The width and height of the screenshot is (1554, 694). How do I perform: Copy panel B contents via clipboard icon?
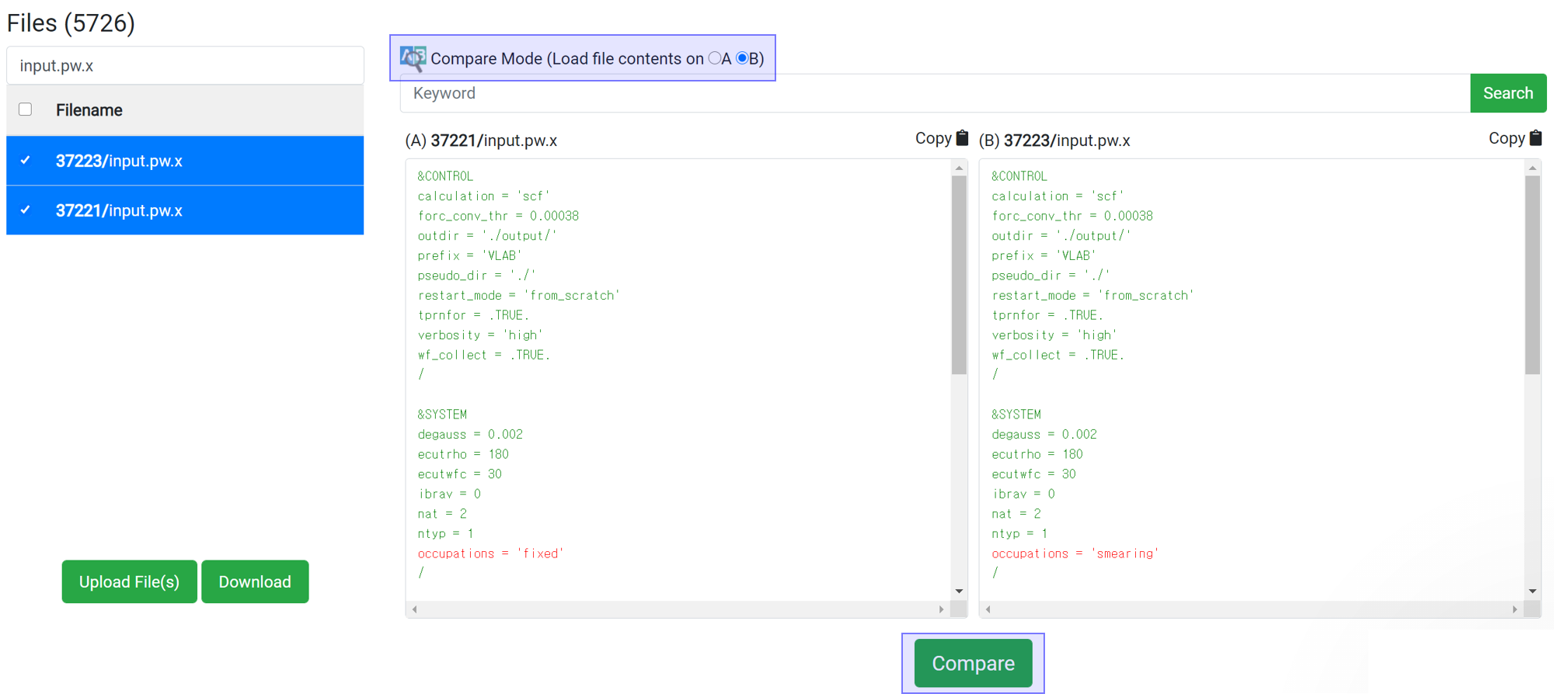click(x=1535, y=138)
